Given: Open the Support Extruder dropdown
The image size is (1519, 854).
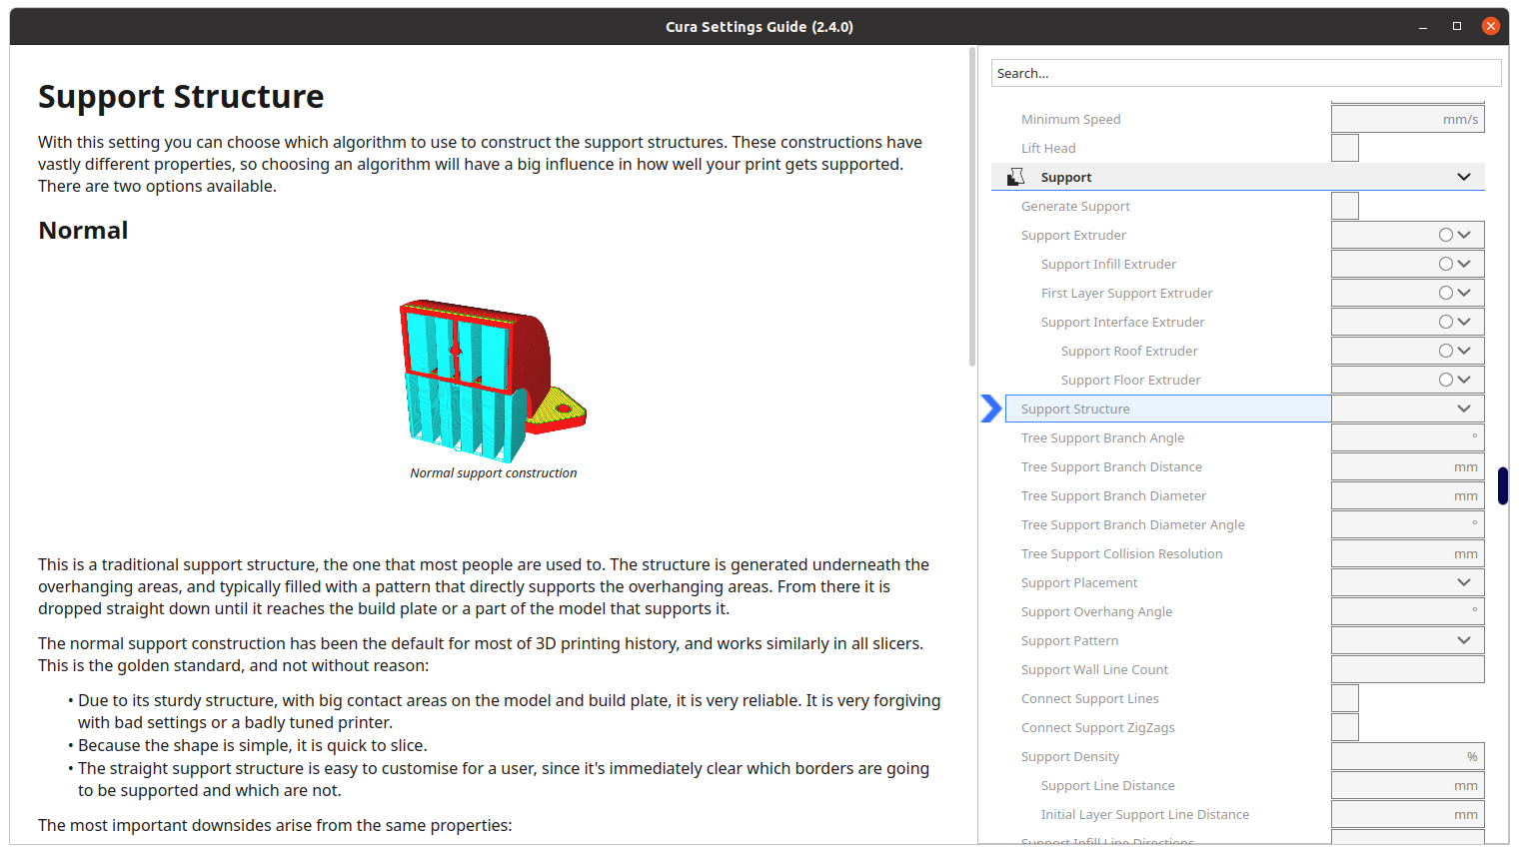Looking at the screenshot, I should pos(1407,235).
